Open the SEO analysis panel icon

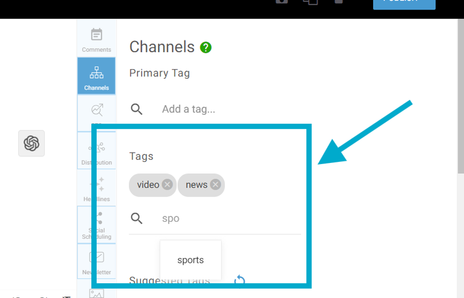[x=97, y=111]
